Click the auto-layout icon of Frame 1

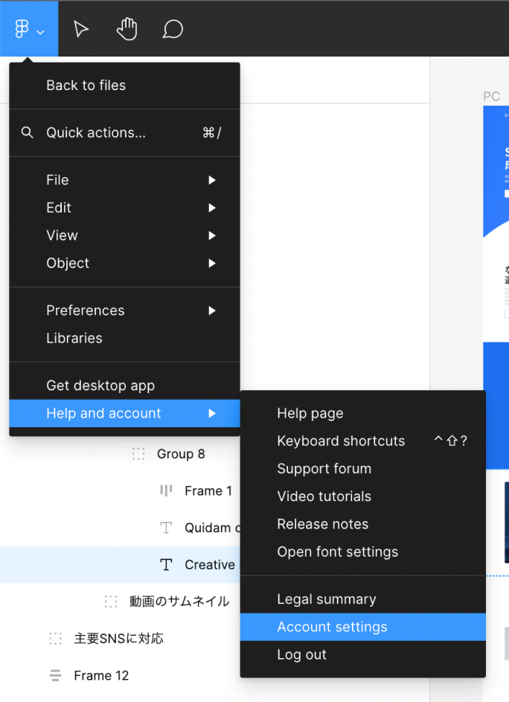click(165, 491)
